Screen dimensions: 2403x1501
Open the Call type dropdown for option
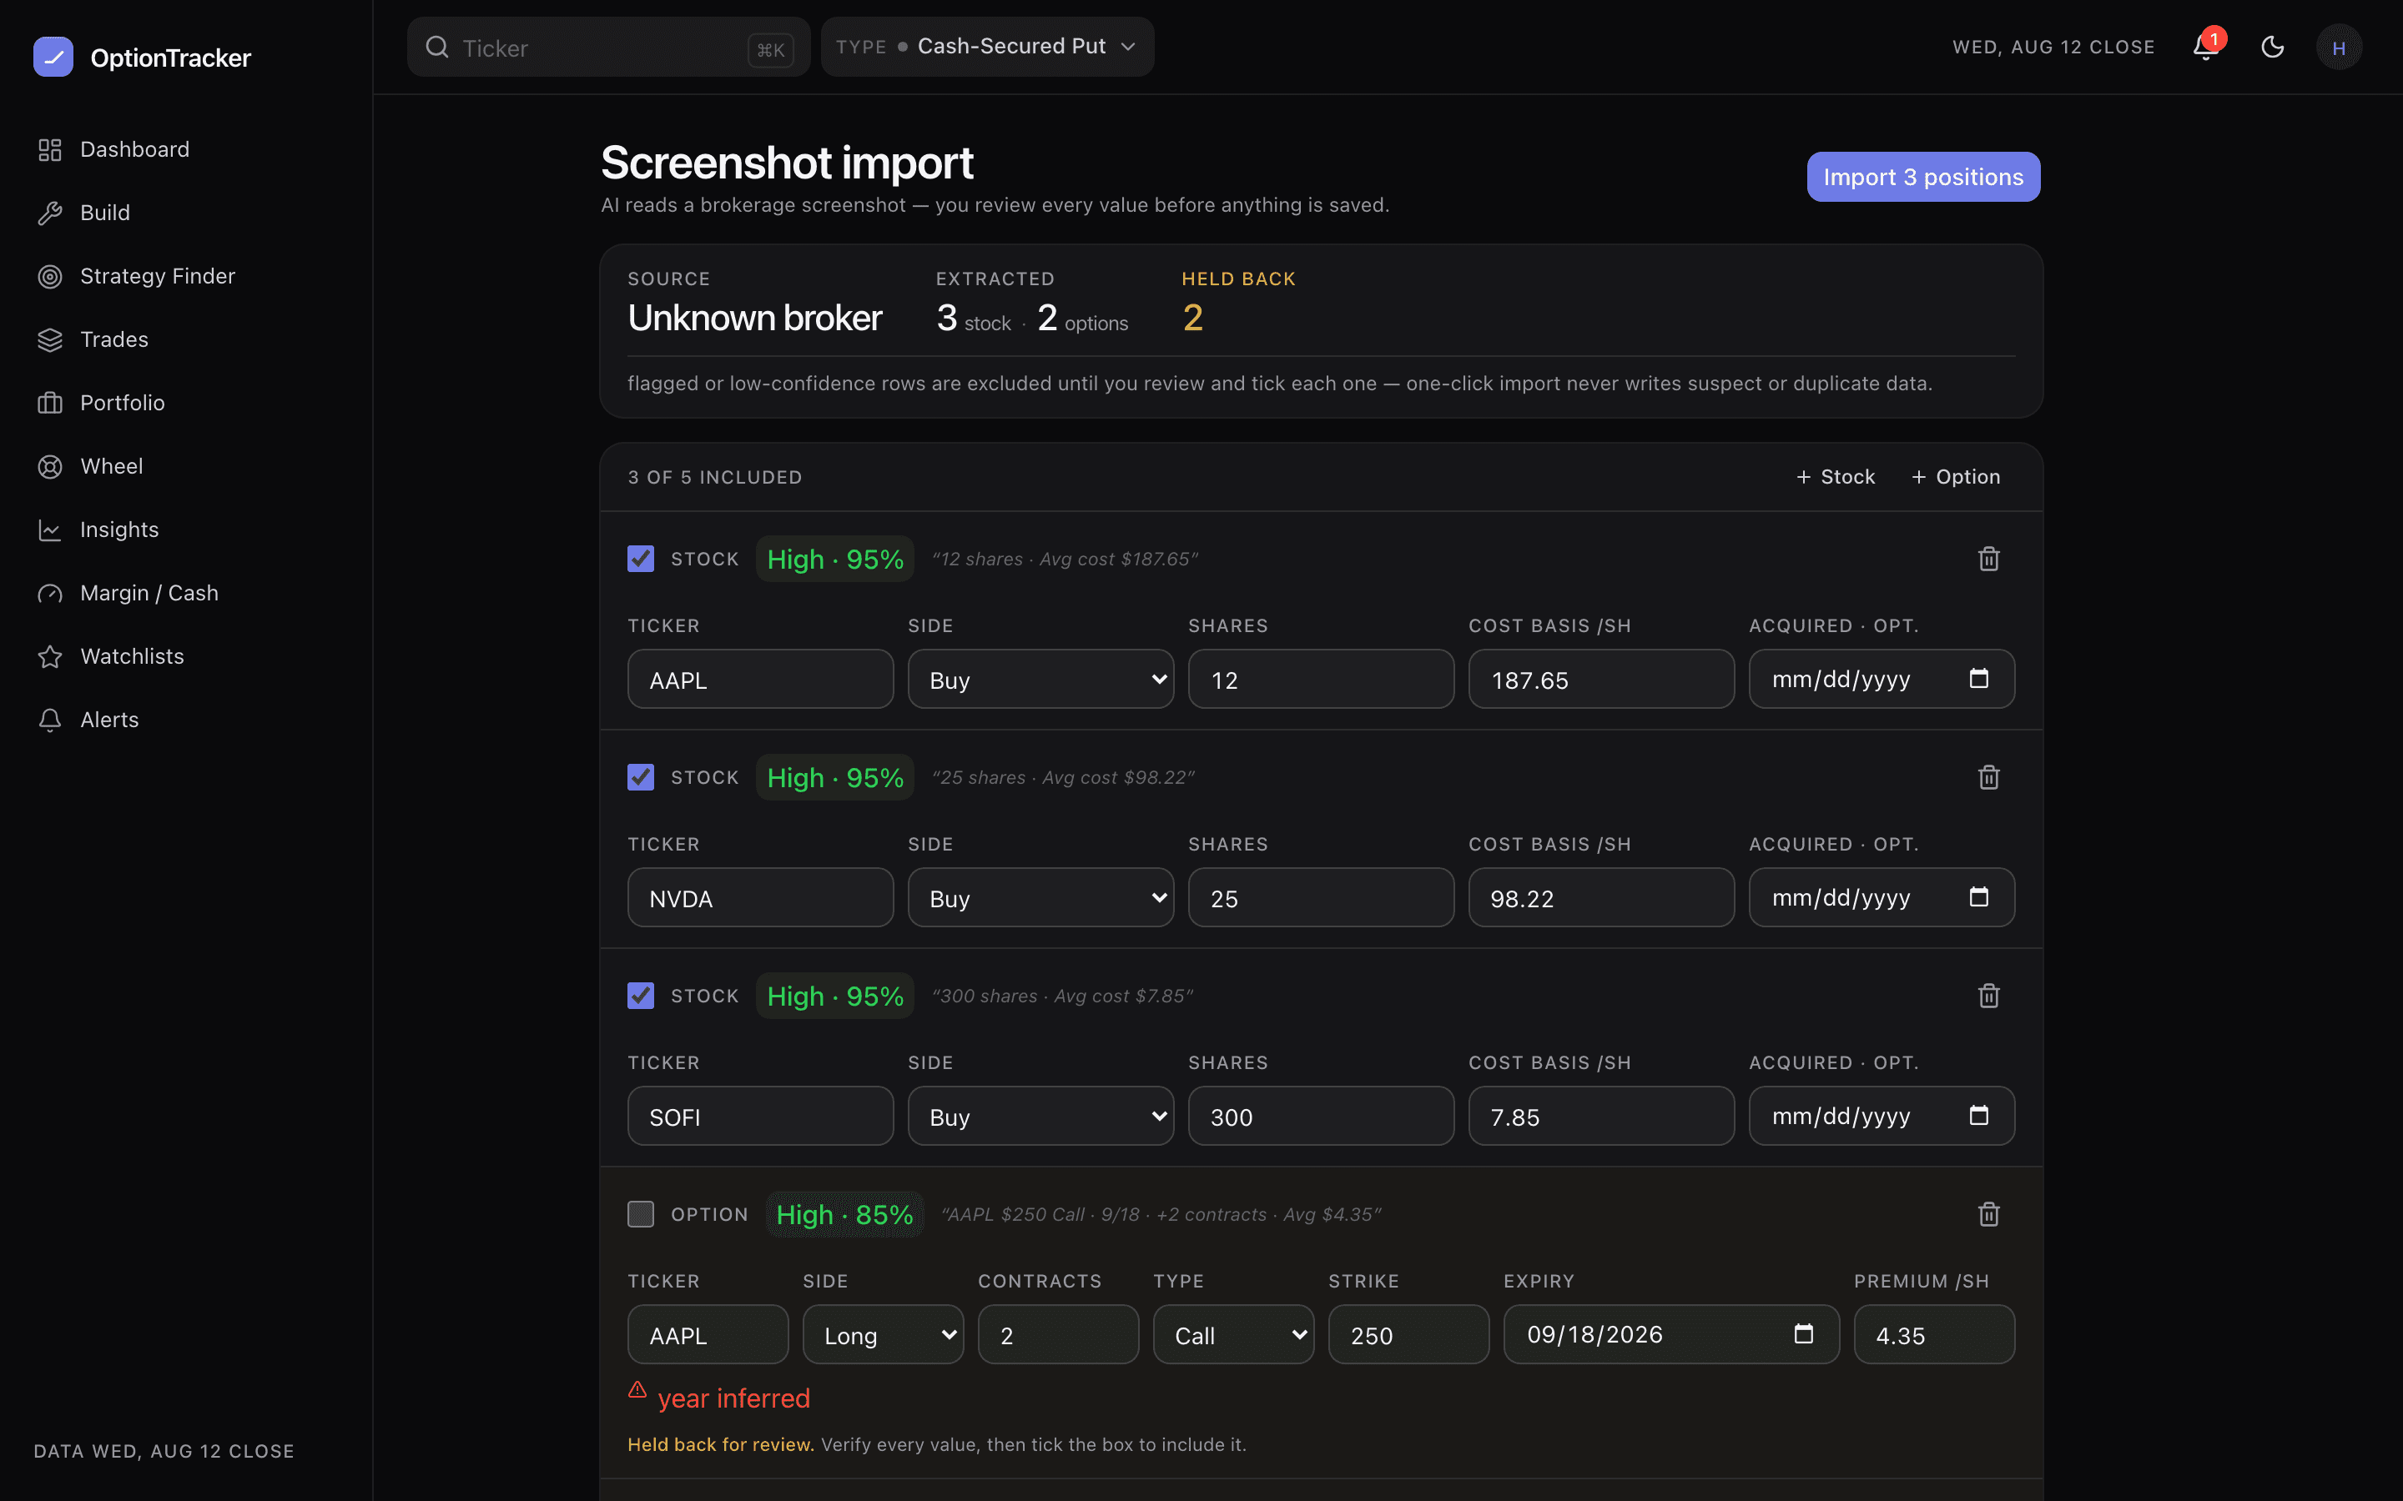click(1233, 1334)
